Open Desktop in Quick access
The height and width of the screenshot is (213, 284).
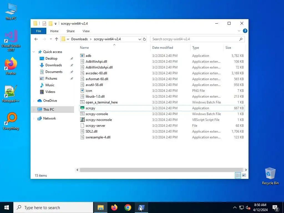point(51,59)
